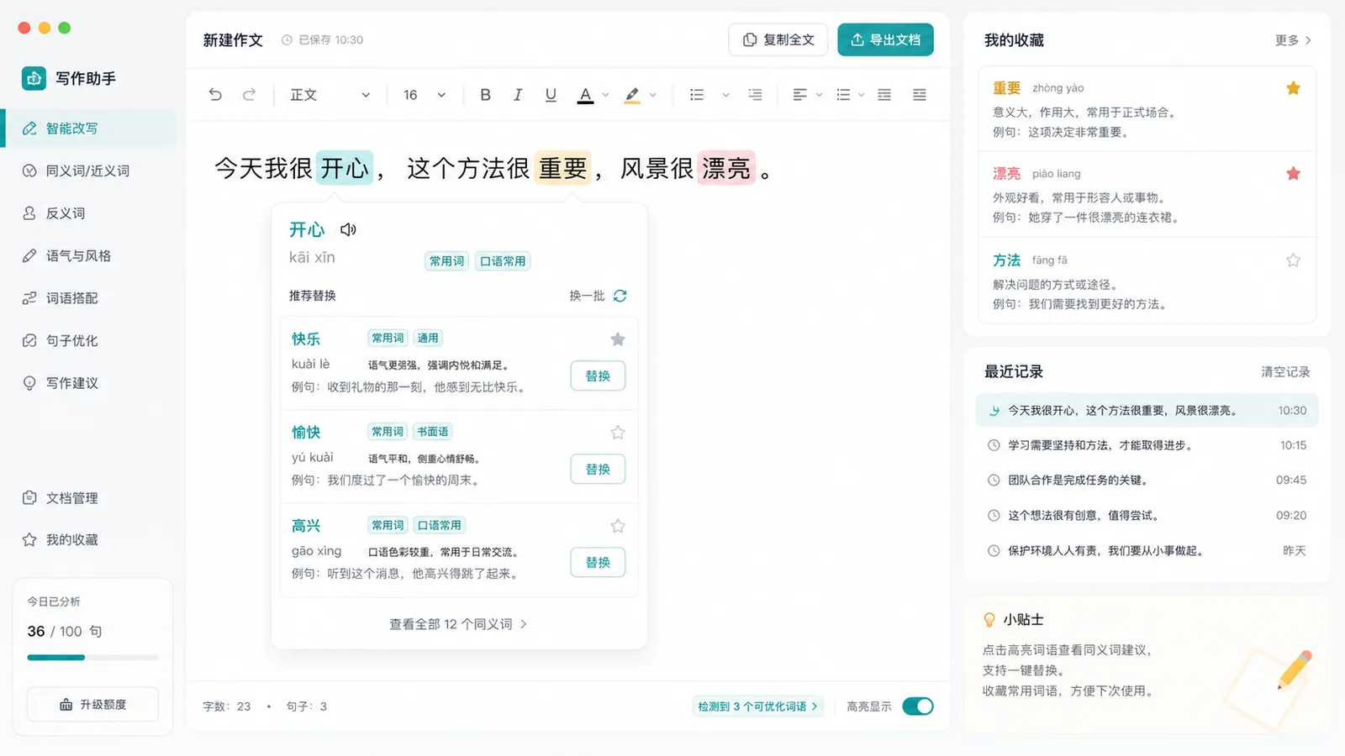Turn off the 高亮显示 switch

coord(918,706)
